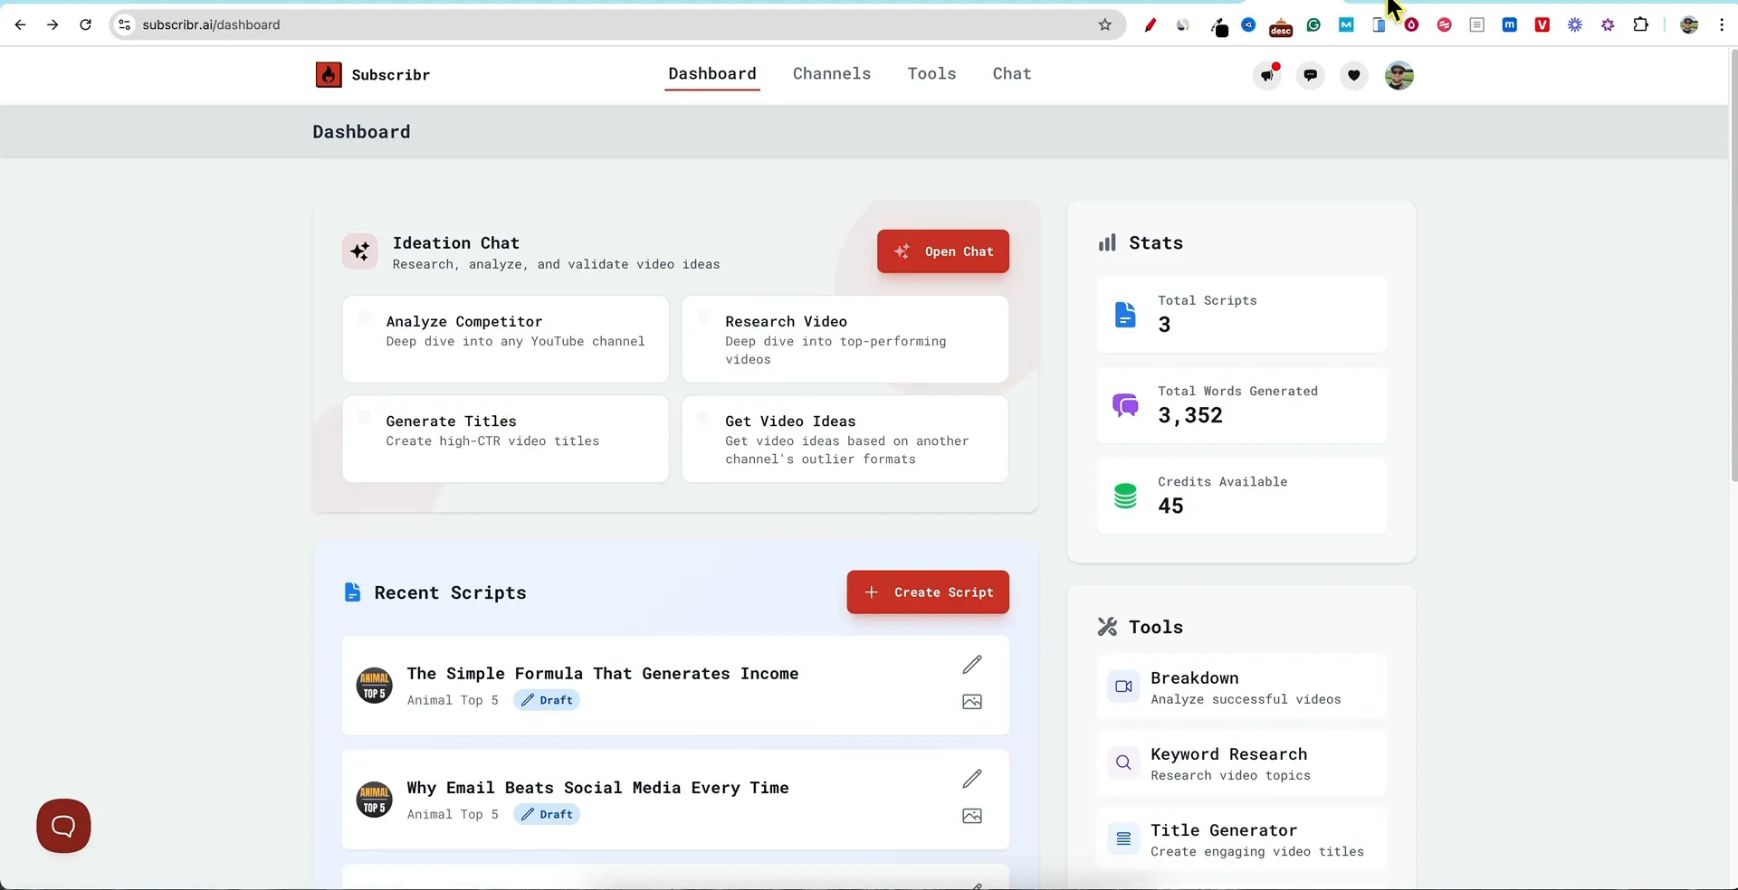Click the Credits Available coins icon
The width and height of the screenshot is (1738, 890).
tap(1125, 496)
